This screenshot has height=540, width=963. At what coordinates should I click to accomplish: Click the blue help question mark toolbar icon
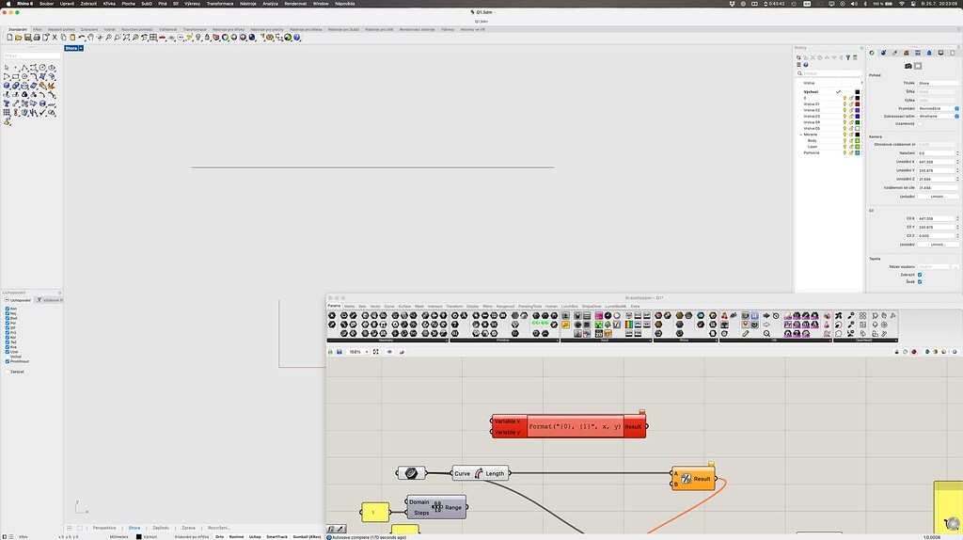pos(296,38)
